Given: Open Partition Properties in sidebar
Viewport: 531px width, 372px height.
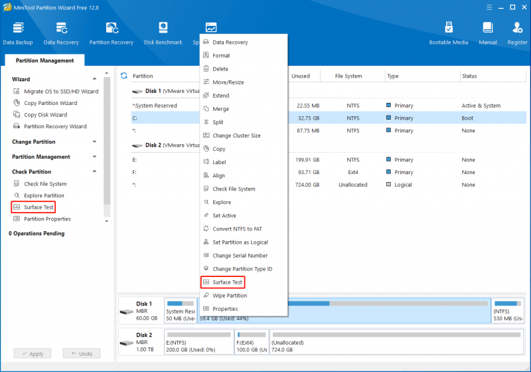Looking at the screenshot, I should click(42, 219).
